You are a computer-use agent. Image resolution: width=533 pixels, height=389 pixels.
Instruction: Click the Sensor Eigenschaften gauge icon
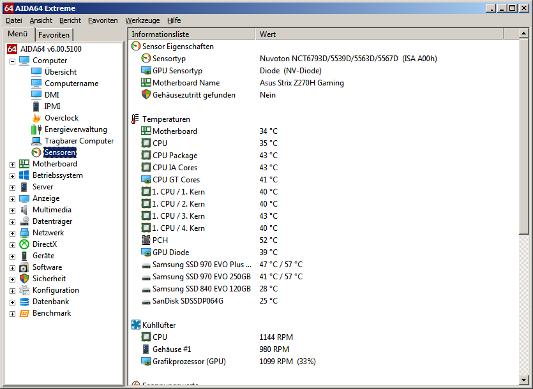[x=135, y=46]
